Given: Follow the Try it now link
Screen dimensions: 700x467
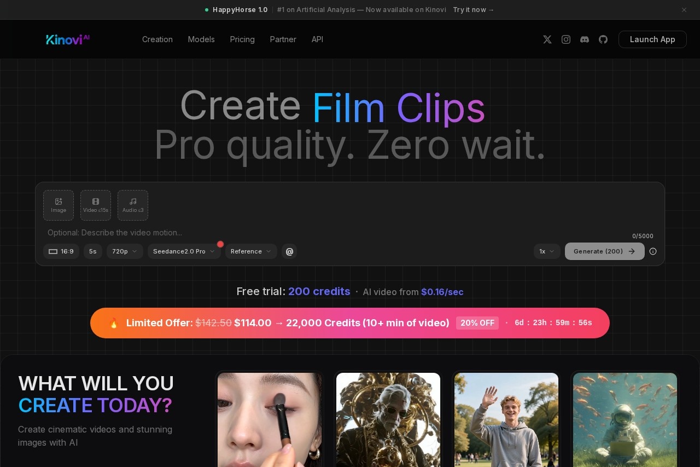Looking at the screenshot, I should pos(474,10).
